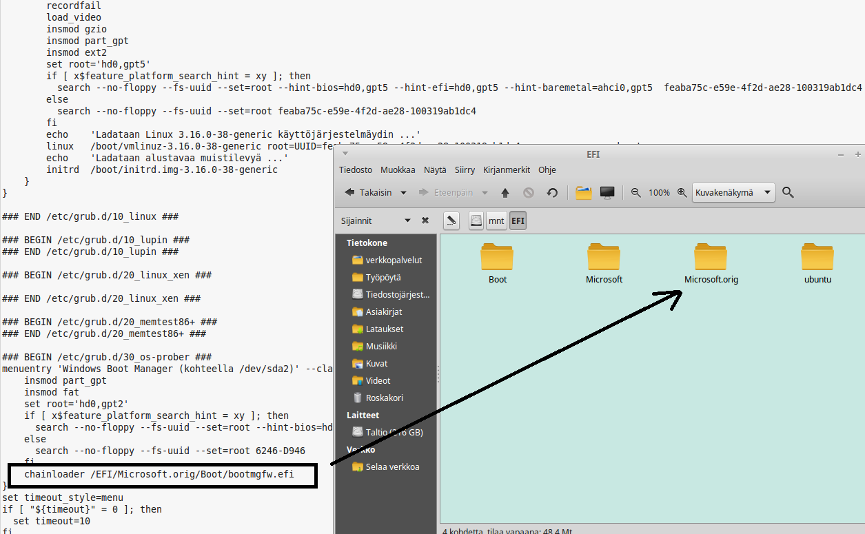Open verkkopalvelut in the sidebar
This screenshot has width=865, height=534.
tap(386, 260)
